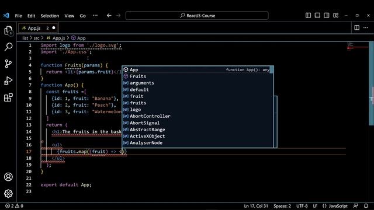Click 'src' in the breadcrumb

[x=36, y=38]
